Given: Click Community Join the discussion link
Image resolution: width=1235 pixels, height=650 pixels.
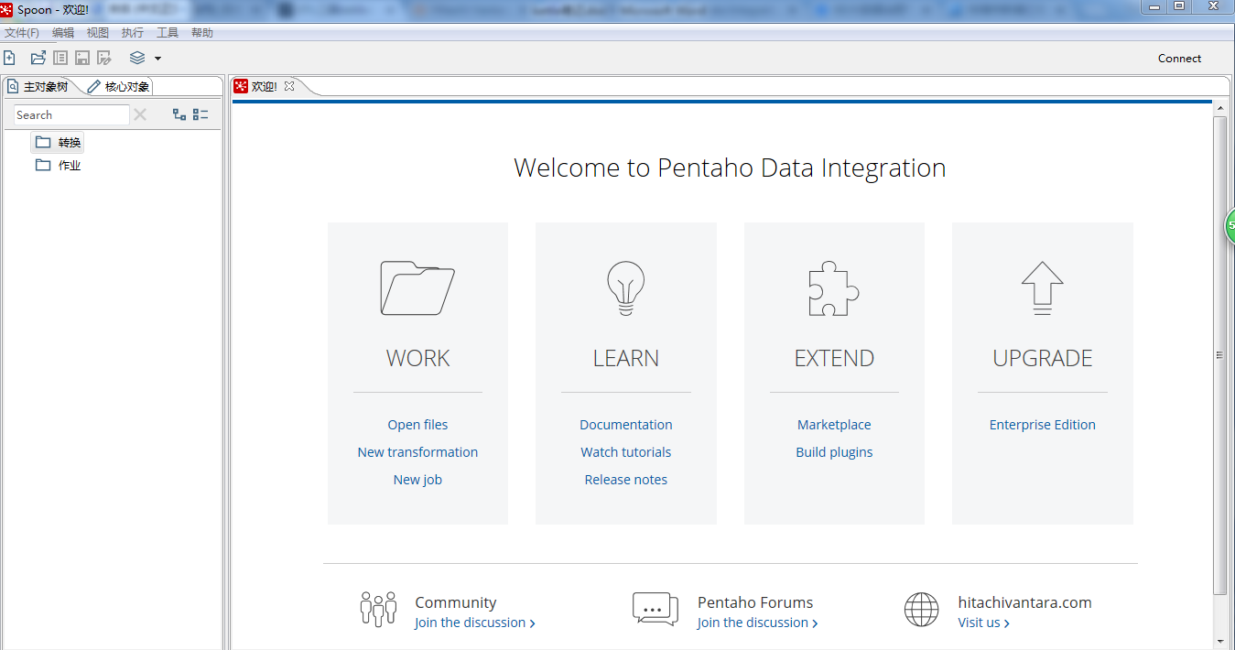Looking at the screenshot, I should pyautogui.click(x=474, y=623).
